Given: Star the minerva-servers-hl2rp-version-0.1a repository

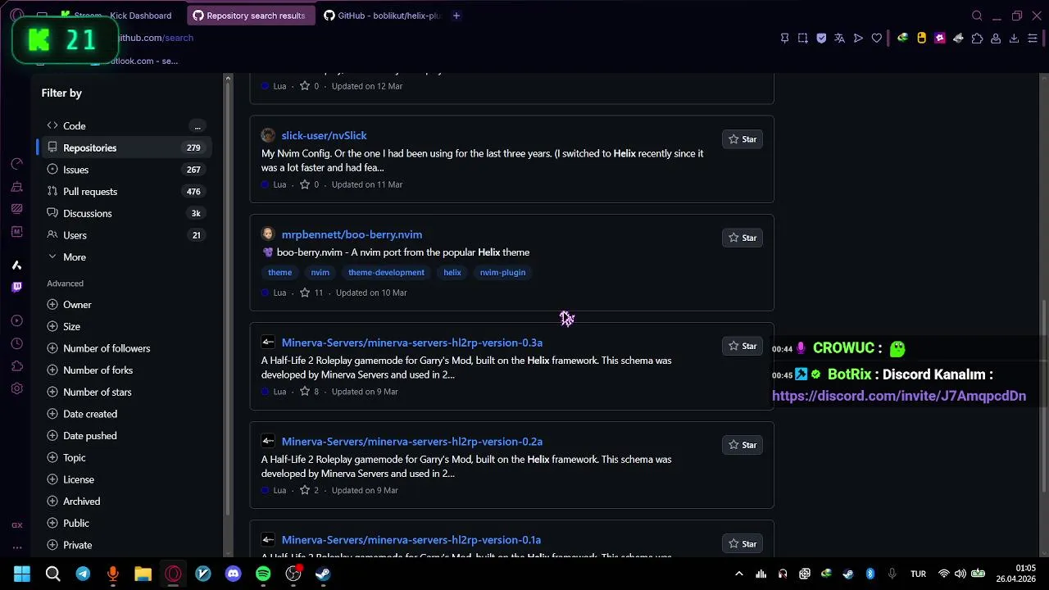Looking at the screenshot, I should [x=742, y=543].
